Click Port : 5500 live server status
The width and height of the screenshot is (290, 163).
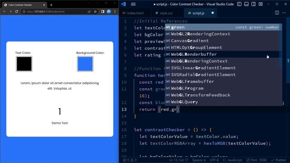pyautogui.click(x=256, y=160)
